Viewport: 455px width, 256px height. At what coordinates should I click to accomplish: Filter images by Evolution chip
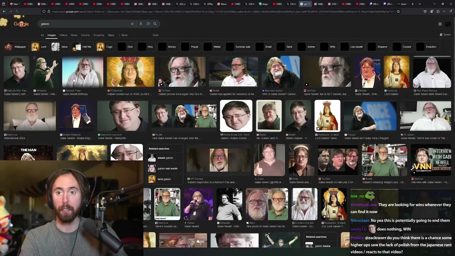tap(427, 47)
